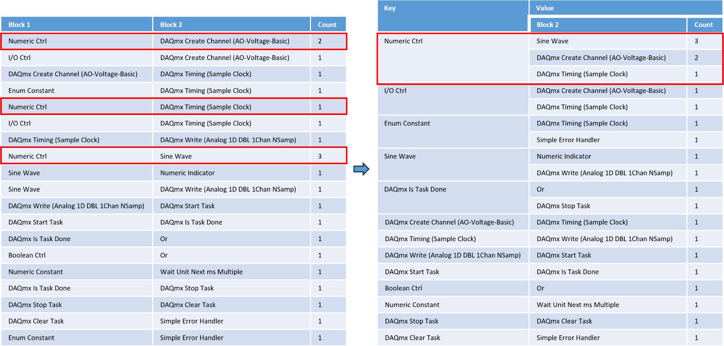
Task: Click the Block 2 header in the left table
Action: click(171, 25)
